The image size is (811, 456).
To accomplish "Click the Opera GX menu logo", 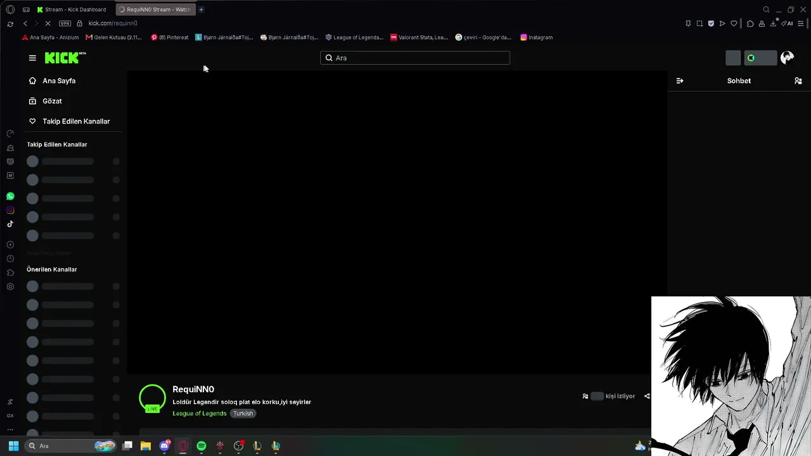I will [10, 9].
